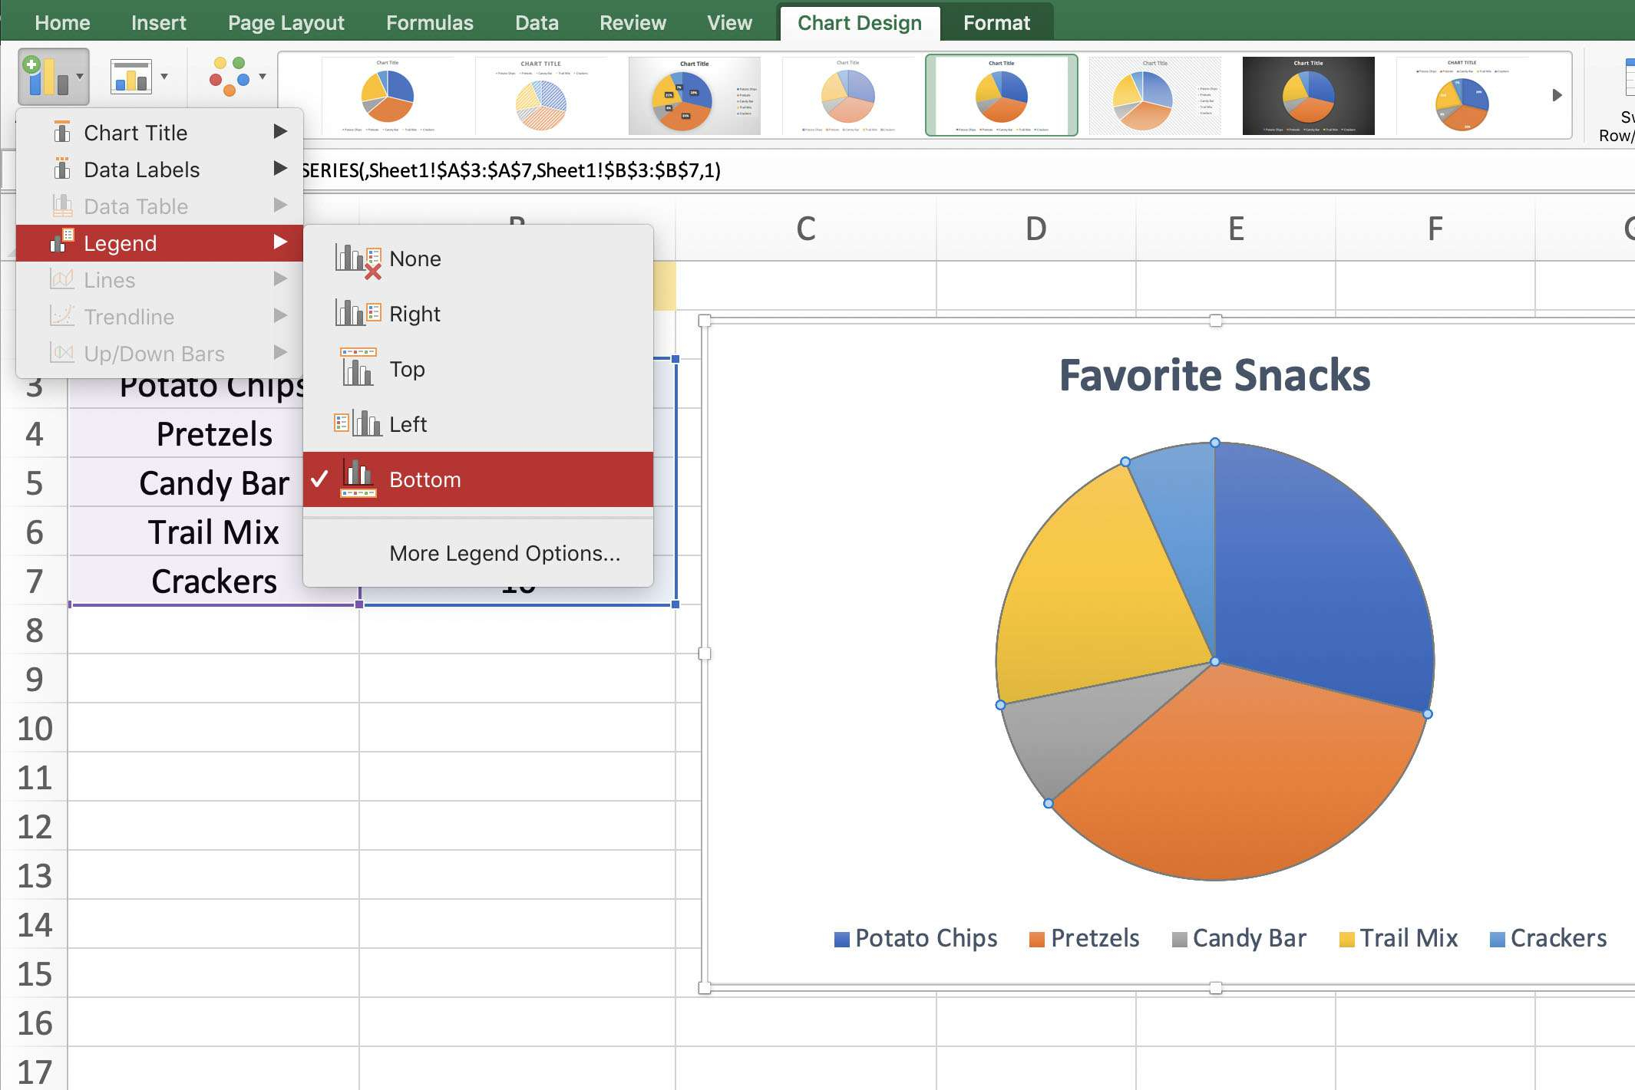Click More Legend Options button

coord(504,552)
